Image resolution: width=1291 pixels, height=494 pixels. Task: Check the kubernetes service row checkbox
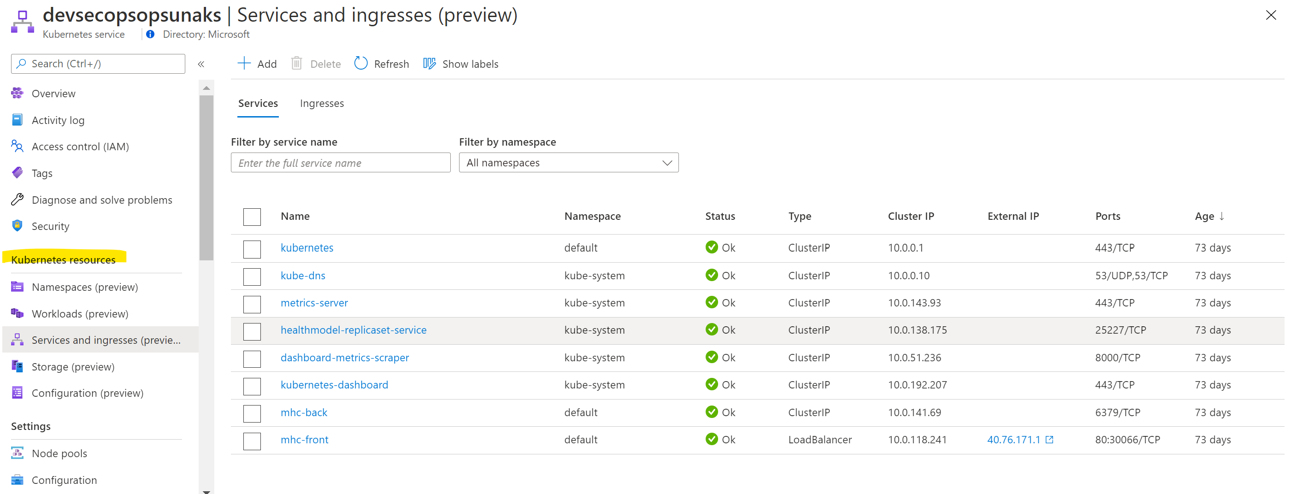(252, 249)
